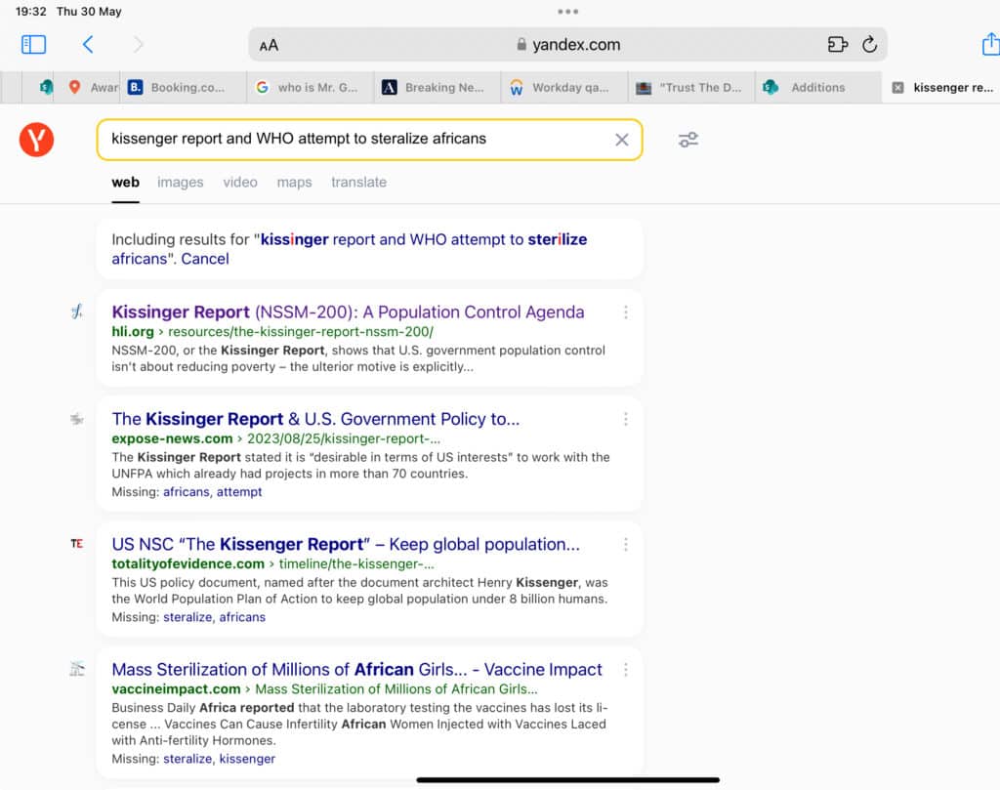1000x790 pixels.
Task: Open the Share sheet icon
Action: 990,44
